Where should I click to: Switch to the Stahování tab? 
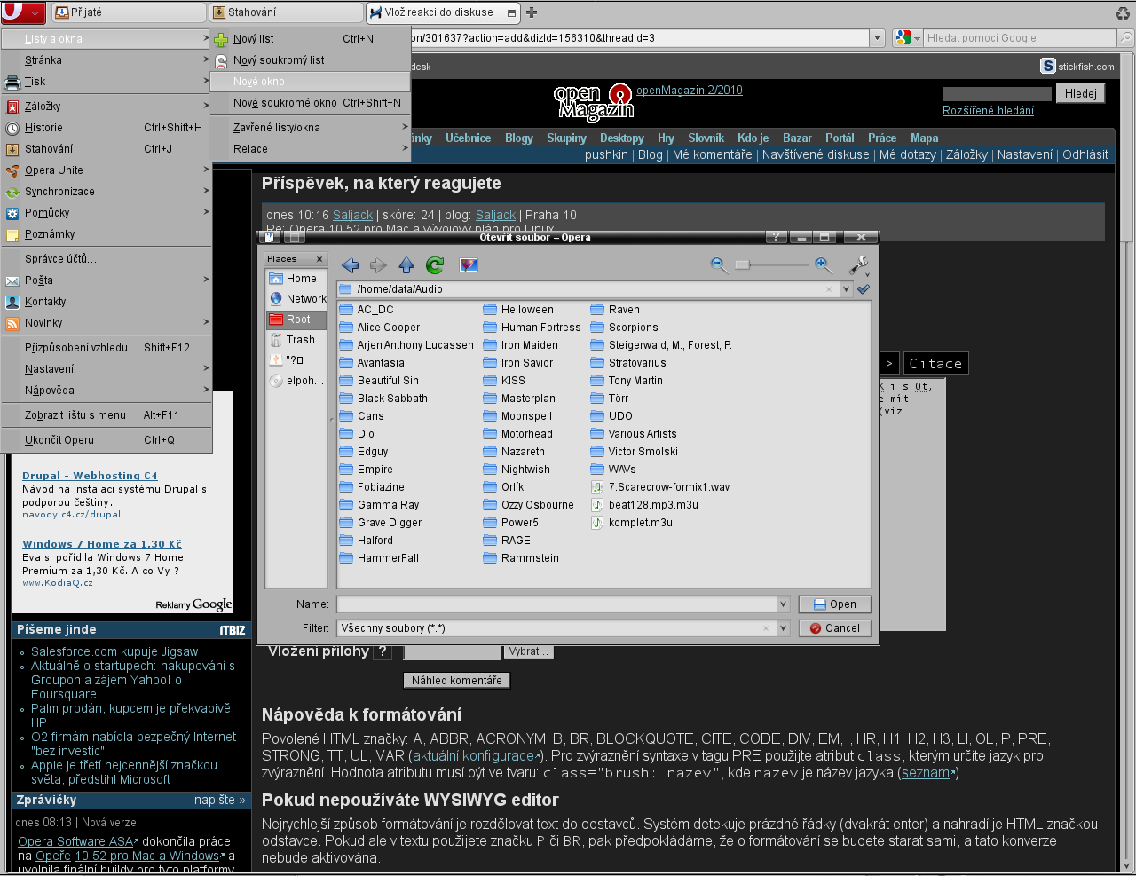(286, 12)
